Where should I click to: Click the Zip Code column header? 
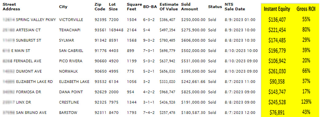click(100, 7)
